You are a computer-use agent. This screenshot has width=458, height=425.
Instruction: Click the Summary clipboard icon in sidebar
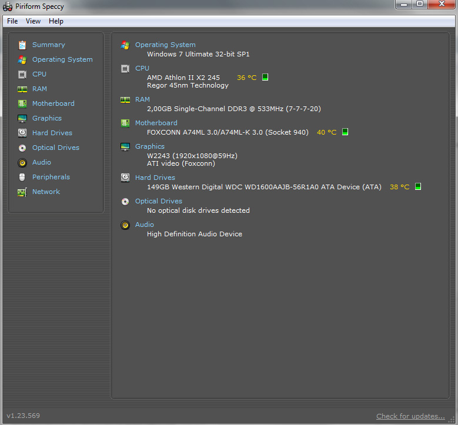click(x=22, y=45)
